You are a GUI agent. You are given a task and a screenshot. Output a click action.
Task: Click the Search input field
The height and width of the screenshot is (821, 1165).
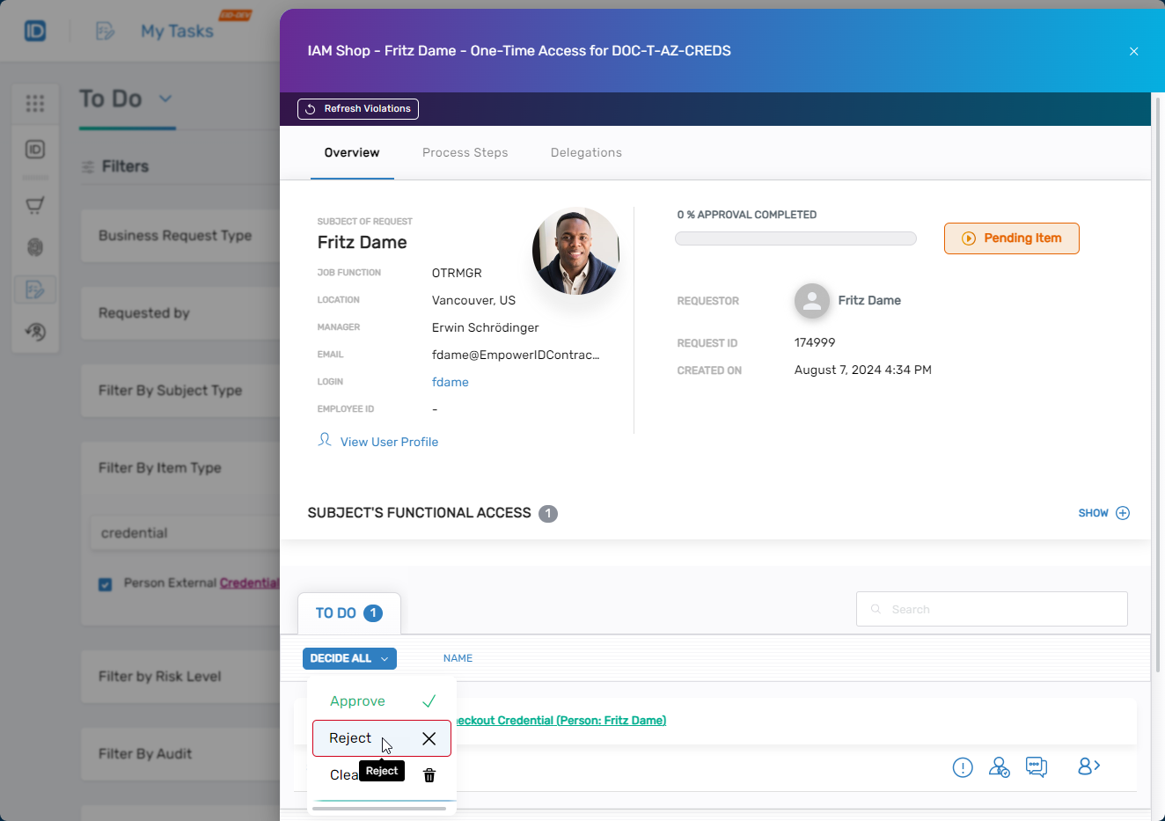[x=992, y=609]
